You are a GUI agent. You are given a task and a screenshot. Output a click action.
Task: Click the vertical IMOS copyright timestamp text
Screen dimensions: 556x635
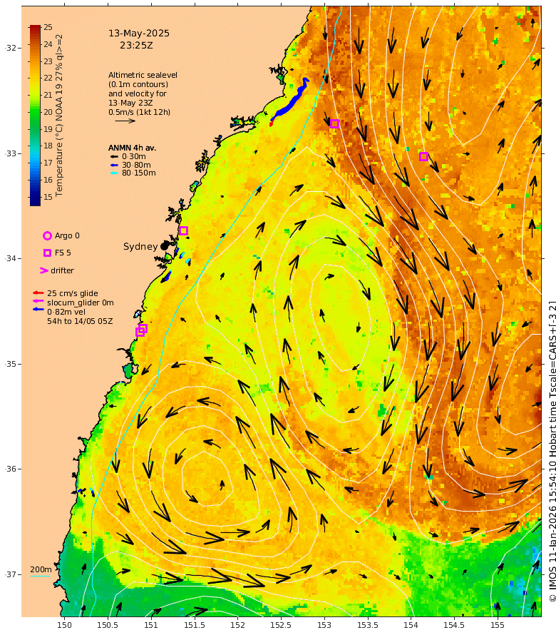[552, 451]
